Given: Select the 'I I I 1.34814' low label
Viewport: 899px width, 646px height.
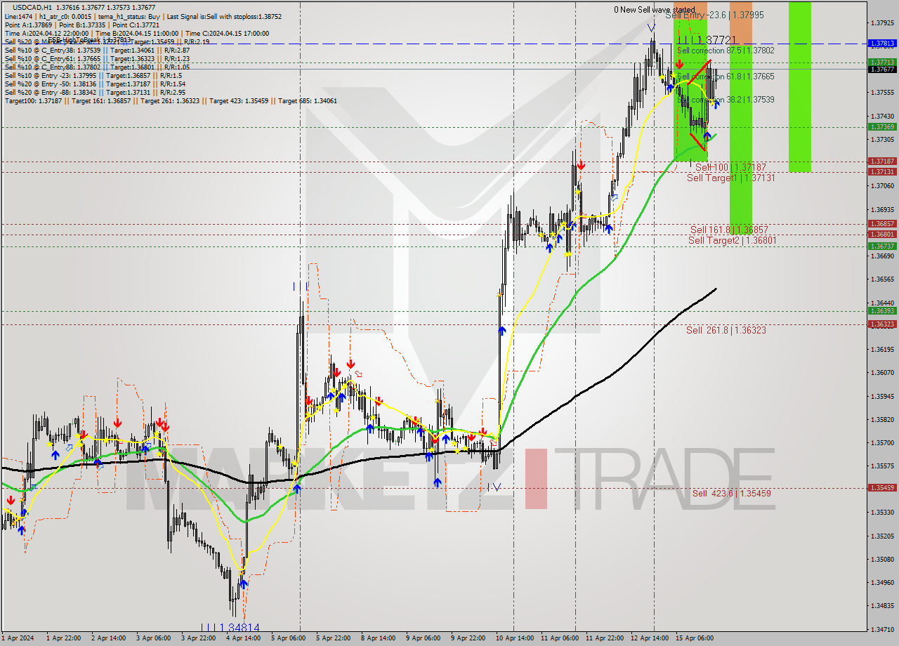Looking at the screenshot, I should tap(230, 627).
